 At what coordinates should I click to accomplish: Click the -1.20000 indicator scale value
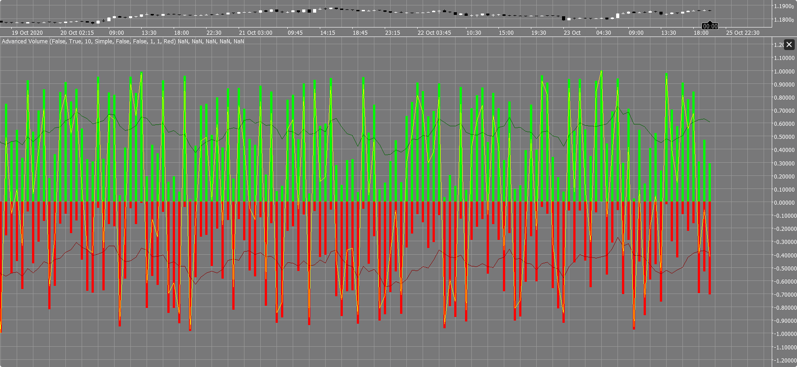(784, 361)
